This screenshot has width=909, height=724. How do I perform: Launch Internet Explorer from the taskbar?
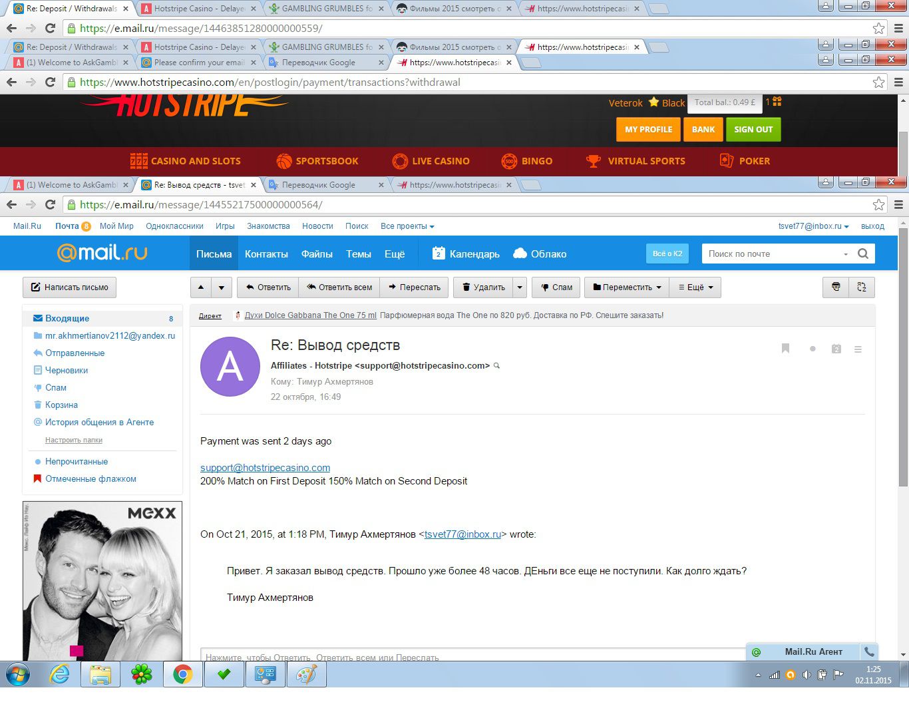60,675
